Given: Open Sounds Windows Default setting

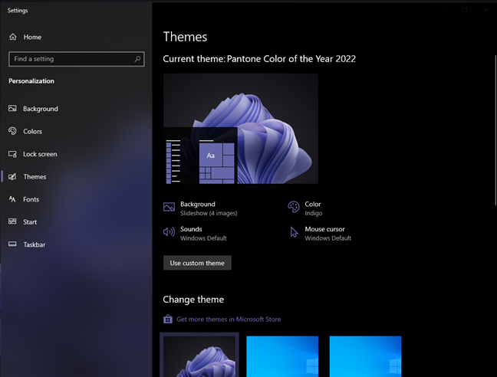Looking at the screenshot, I should pyautogui.click(x=195, y=233).
